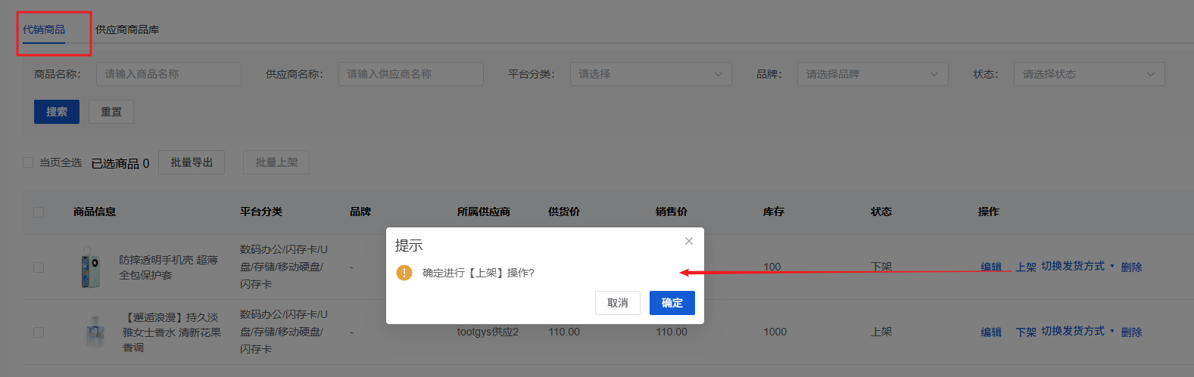Image resolution: width=1194 pixels, height=377 pixels.
Task: Click the 操作 column header
Action: 989,212
